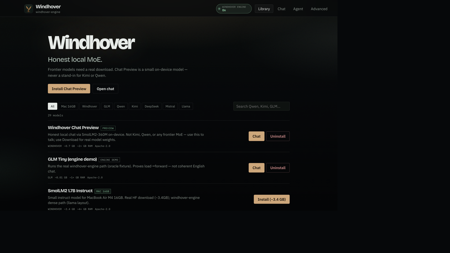Screen dimensions: 450x253
Task: Chat with GLM Tiny engine demo
Action: 256,168
